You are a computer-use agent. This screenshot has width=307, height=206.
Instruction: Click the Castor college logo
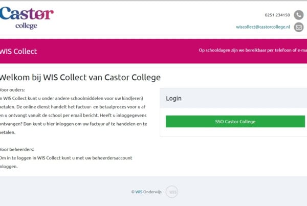(27, 18)
